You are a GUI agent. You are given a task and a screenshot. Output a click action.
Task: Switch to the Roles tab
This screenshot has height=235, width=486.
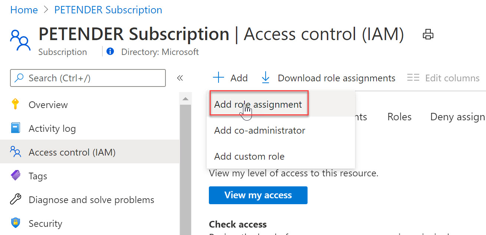399,117
